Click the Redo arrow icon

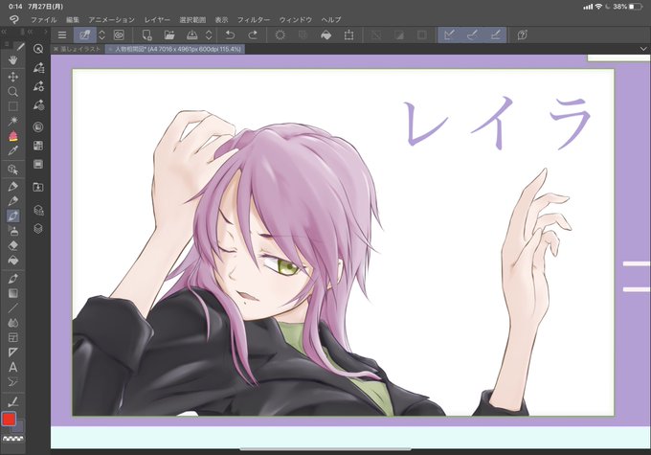tap(253, 35)
